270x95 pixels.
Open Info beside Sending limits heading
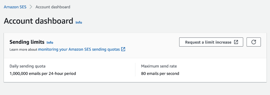click(x=50, y=42)
